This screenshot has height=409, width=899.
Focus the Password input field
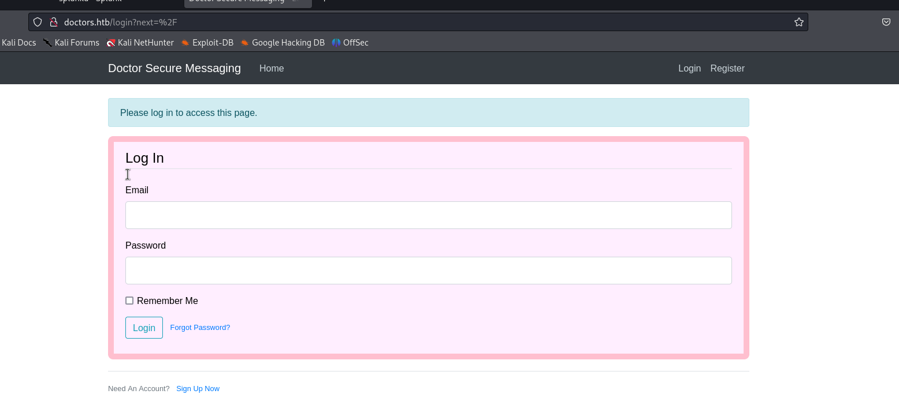coord(428,271)
